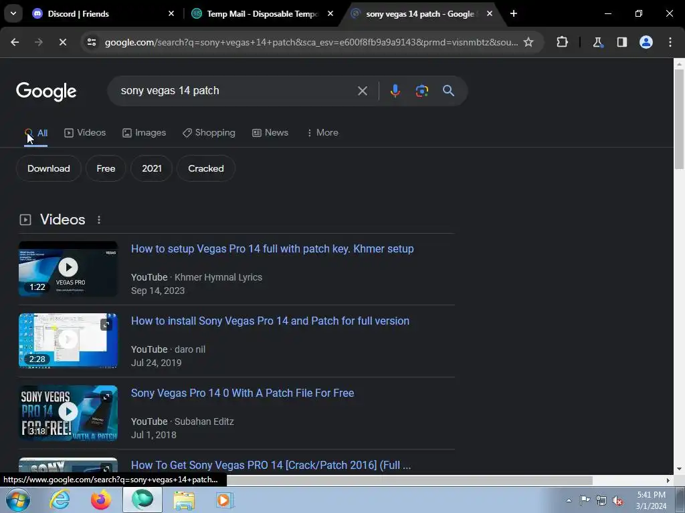Open the Chrome three-dot menu

670,42
